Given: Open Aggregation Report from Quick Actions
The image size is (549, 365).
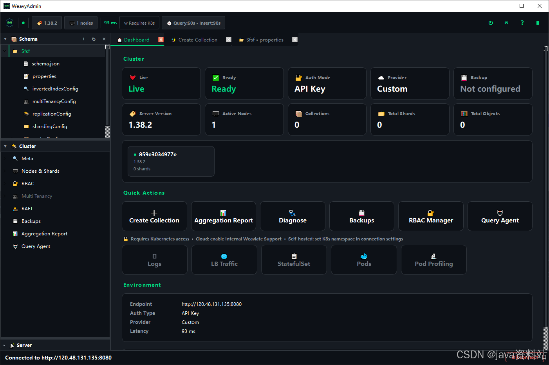Looking at the screenshot, I should [224, 216].
